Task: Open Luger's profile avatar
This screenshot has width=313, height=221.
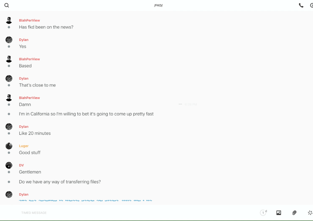Action: (9, 146)
